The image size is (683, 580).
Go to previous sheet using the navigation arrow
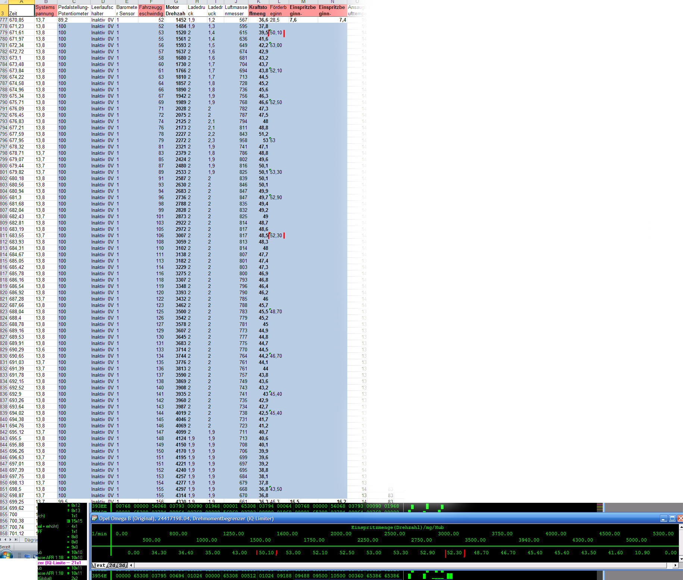point(6,539)
